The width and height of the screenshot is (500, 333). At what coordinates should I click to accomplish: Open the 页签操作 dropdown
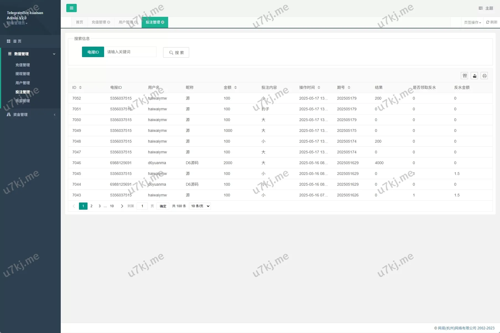(472, 22)
